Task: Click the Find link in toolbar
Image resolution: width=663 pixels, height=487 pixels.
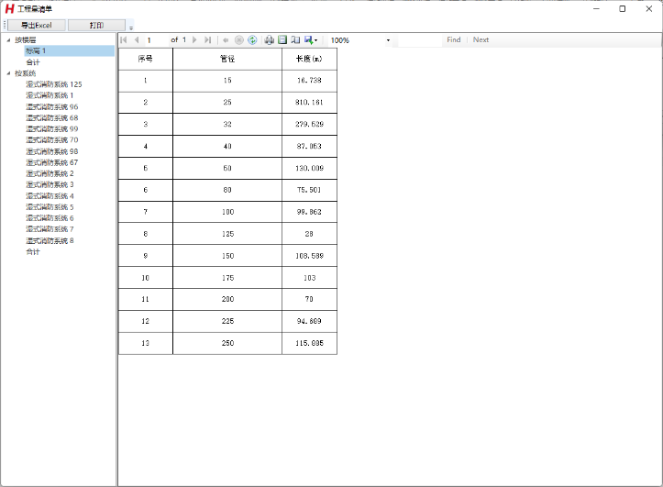Action: click(x=453, y=40)
